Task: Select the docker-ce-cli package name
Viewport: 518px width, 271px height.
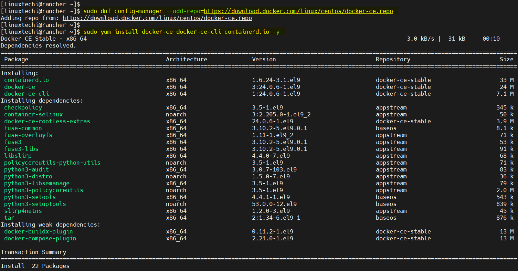Action: click(27, 94)
